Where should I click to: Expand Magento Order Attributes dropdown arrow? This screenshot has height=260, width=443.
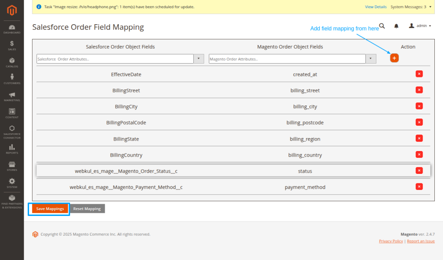[x=371, y=59]
